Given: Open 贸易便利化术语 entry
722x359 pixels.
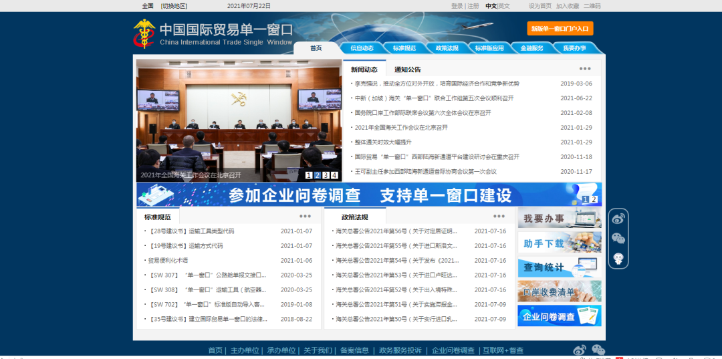Looking at the screenshot, I should [168, 261].
